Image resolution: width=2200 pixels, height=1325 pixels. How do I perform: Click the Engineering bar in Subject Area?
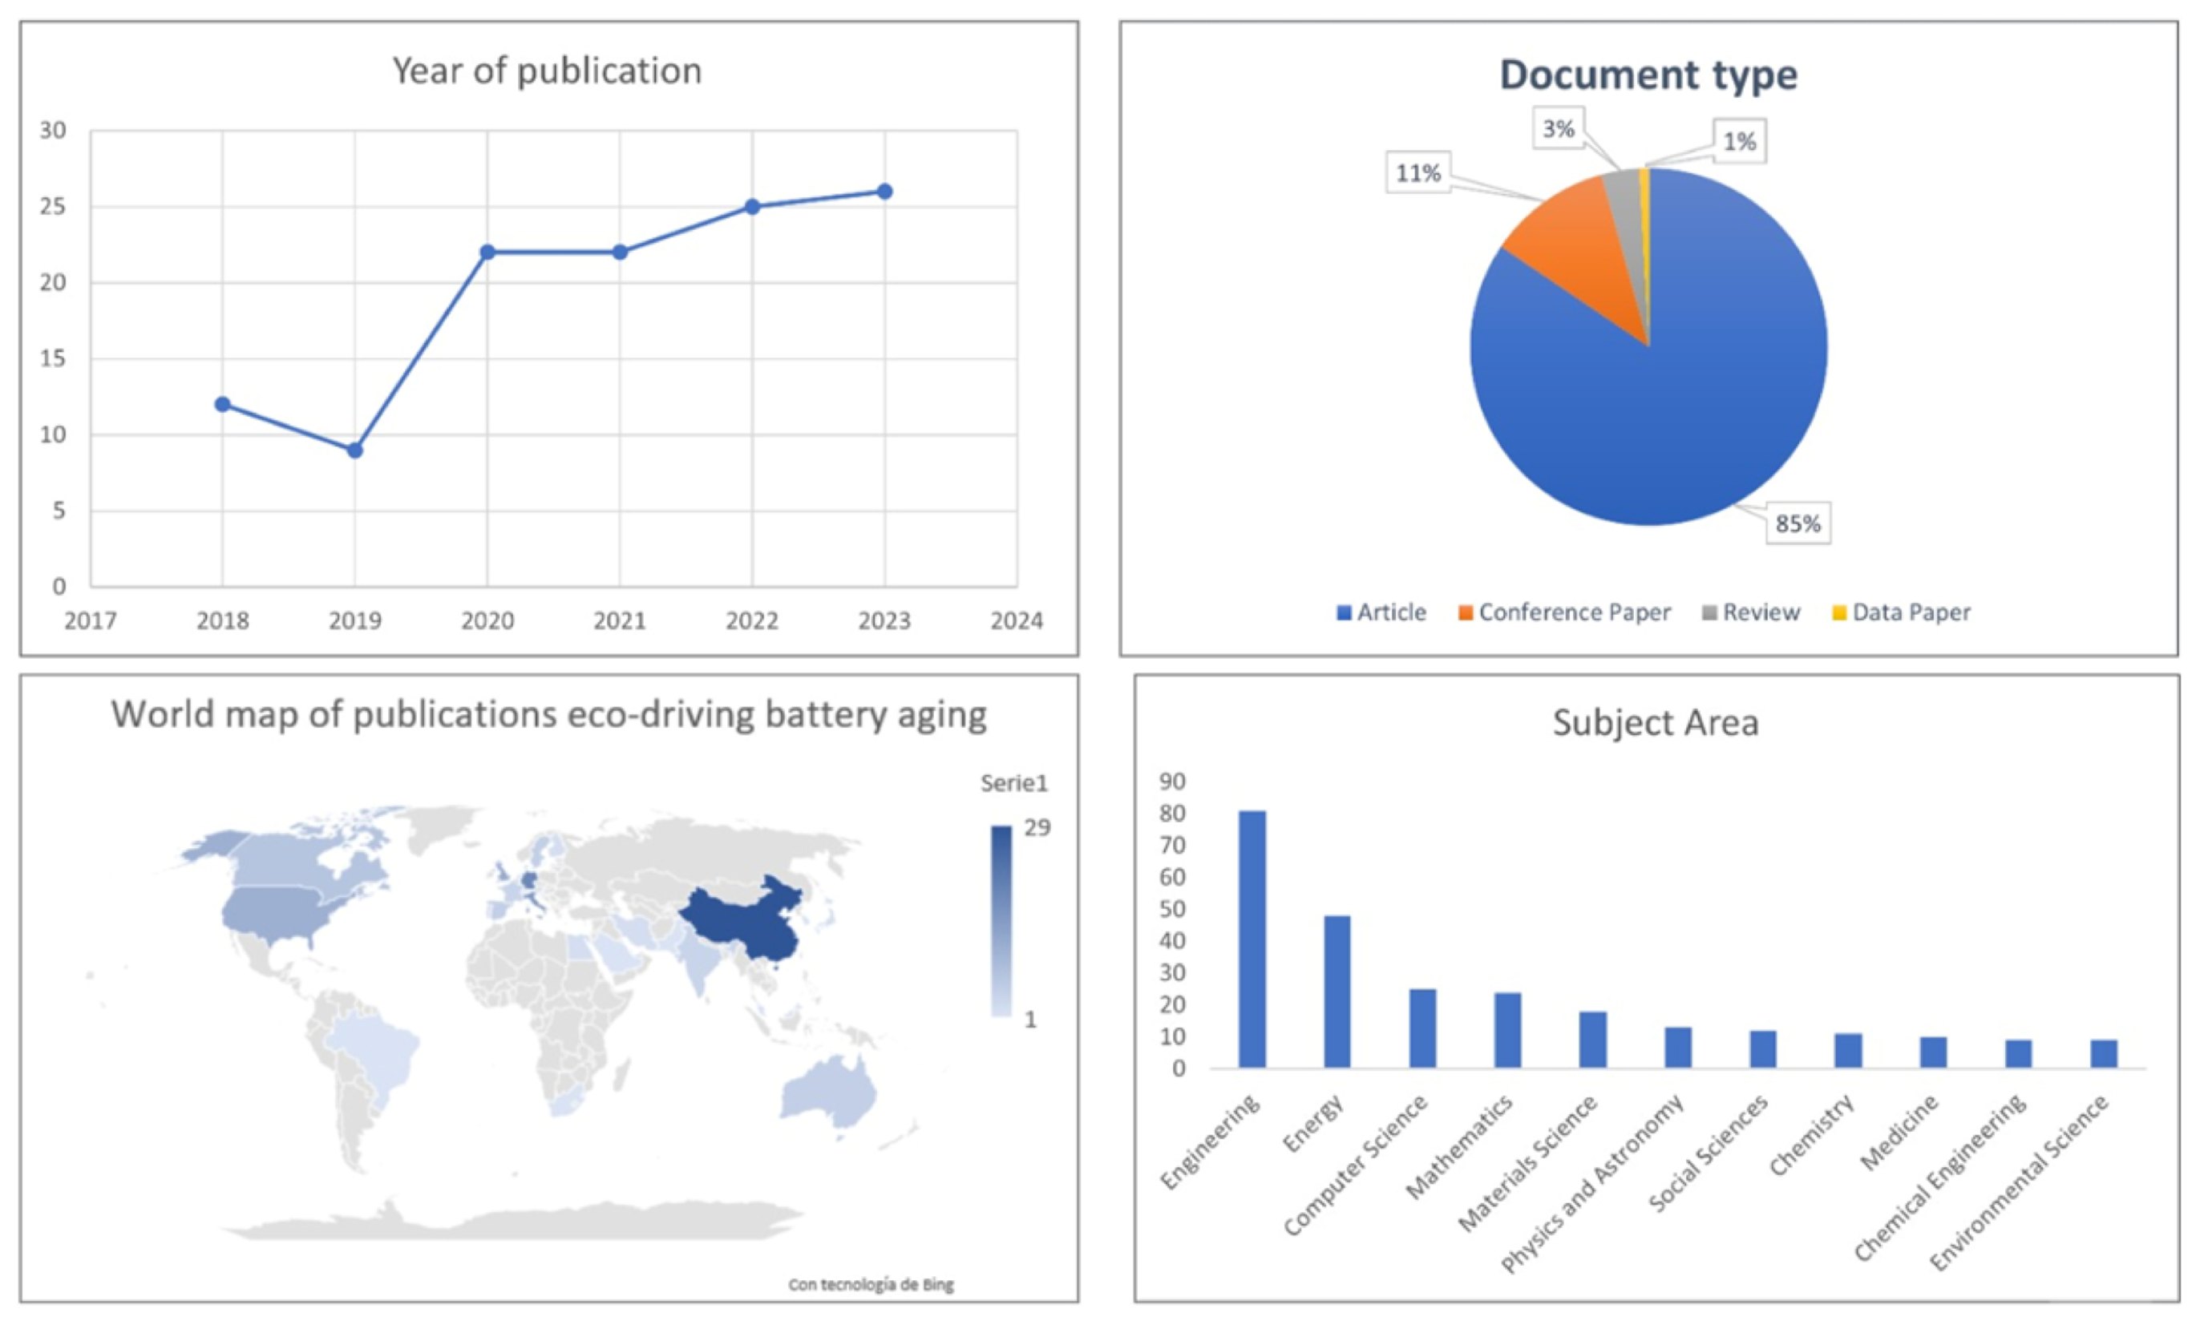(1252, 938)
